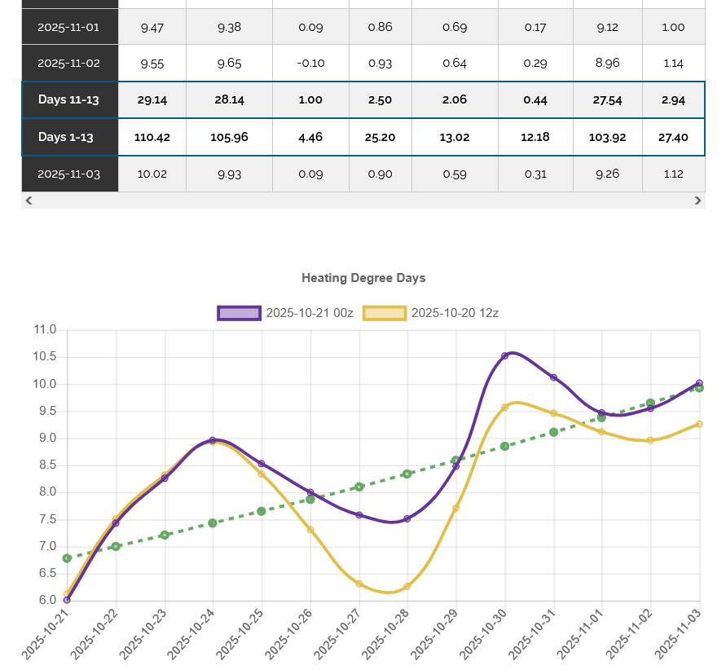
Task: Click the yellow data point on 2025-11-03
Action: coord(700,424)
